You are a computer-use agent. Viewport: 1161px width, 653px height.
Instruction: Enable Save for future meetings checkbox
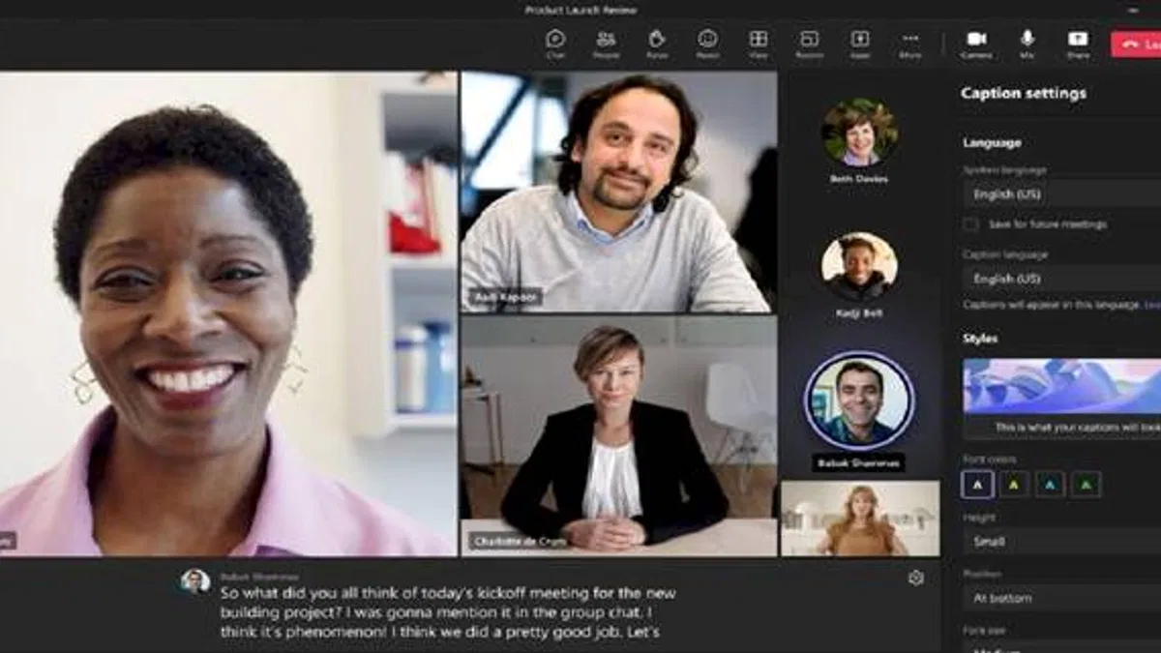[x=970, y=224]
